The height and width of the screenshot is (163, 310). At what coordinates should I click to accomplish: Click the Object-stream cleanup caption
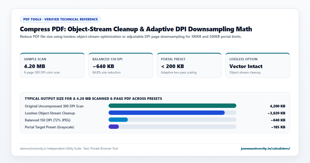tap(245, 72)
